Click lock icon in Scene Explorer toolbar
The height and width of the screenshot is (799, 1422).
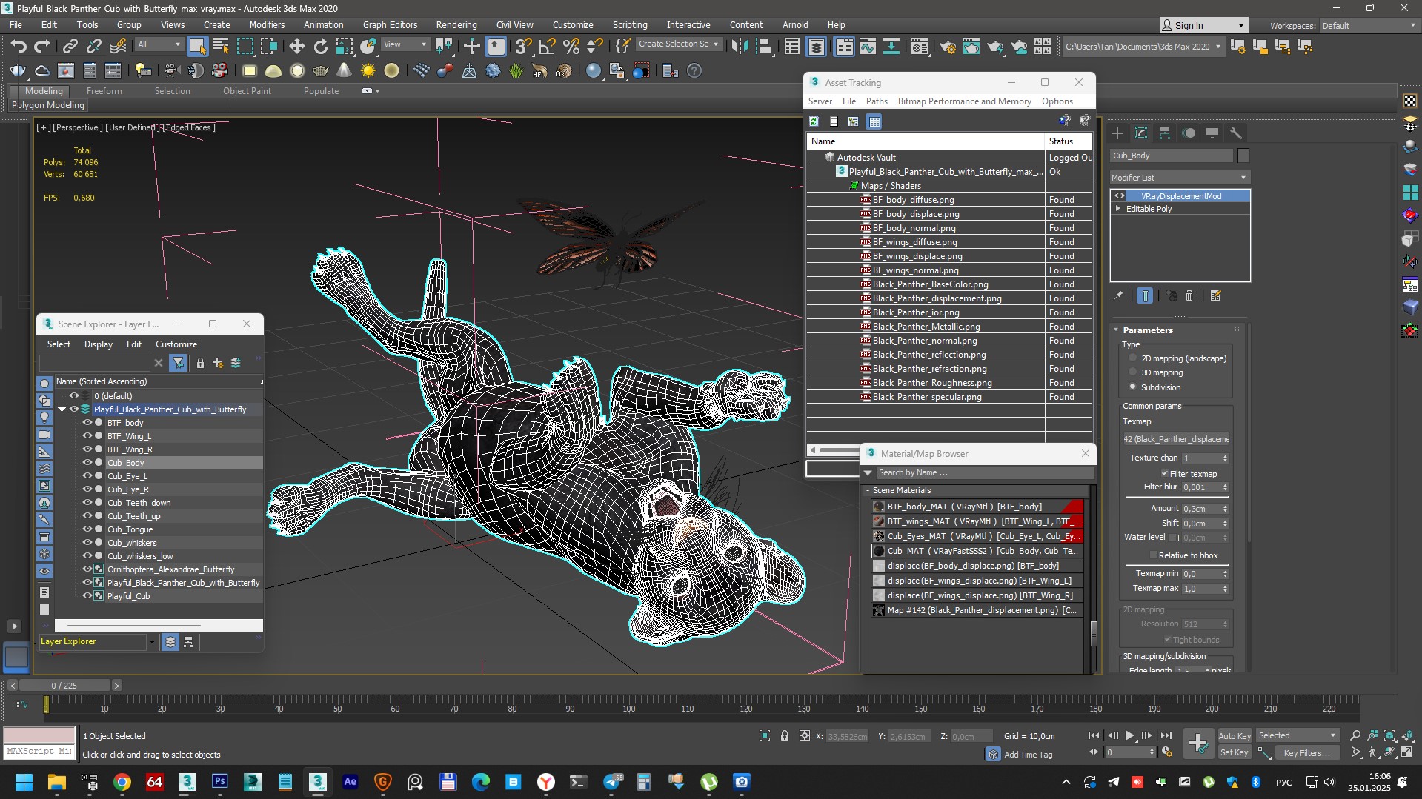tap(200, 363)
